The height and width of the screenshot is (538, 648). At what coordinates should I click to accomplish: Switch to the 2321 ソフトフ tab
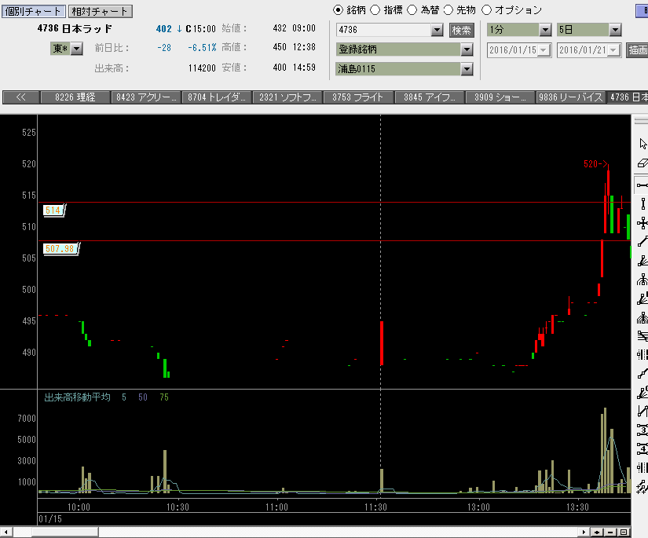287,97
